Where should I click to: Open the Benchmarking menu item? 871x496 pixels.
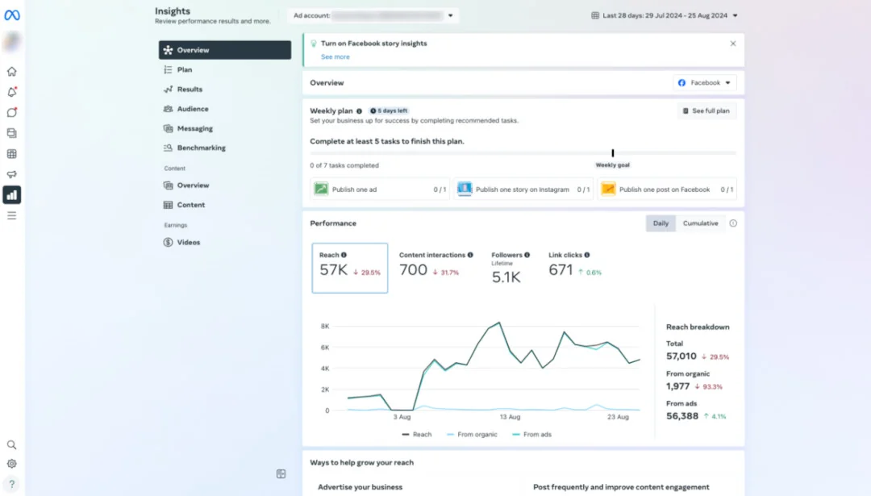coord(224,148)
